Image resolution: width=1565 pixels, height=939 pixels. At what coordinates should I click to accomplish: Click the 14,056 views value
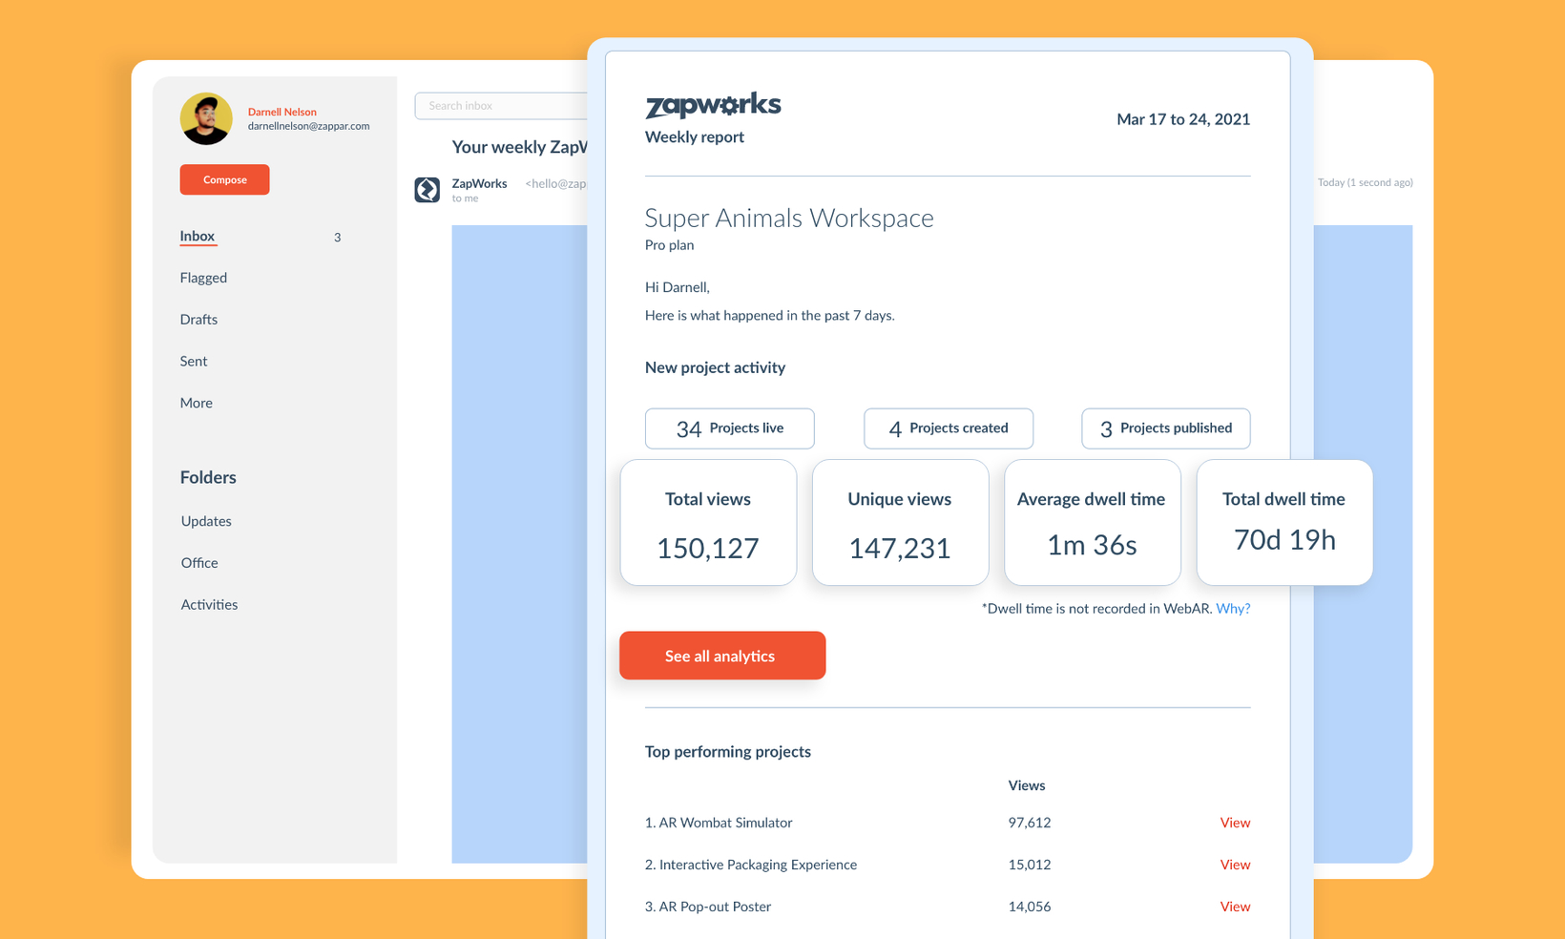pos(1030,907)
